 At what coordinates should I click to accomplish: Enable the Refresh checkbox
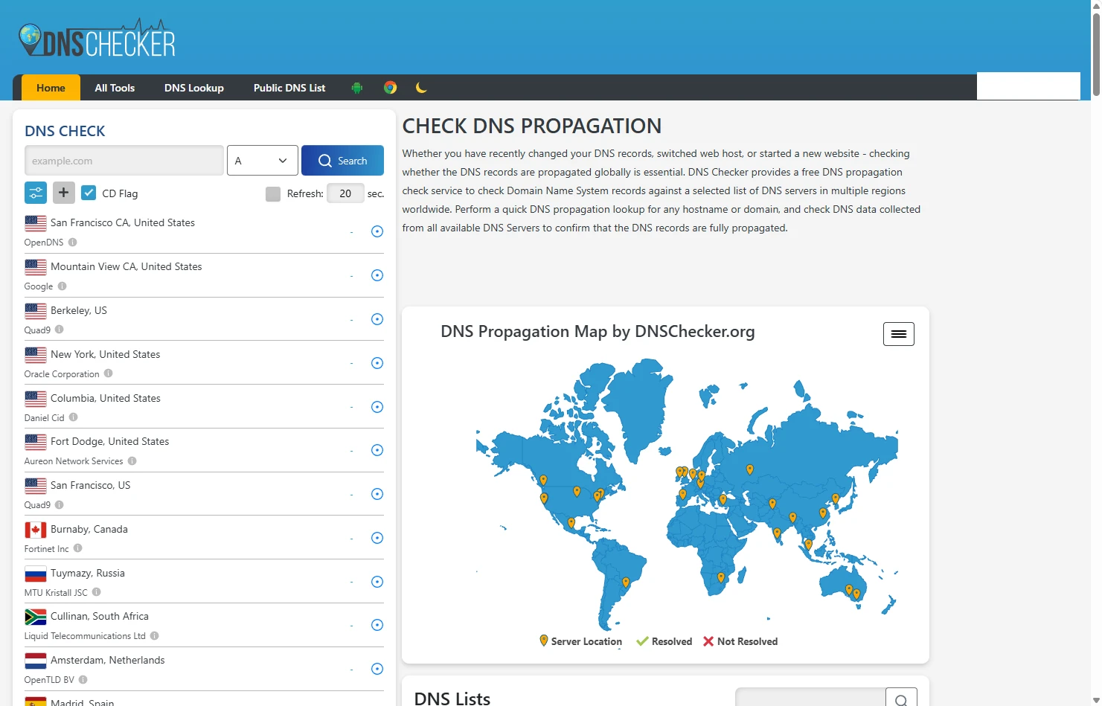point(273,193)
